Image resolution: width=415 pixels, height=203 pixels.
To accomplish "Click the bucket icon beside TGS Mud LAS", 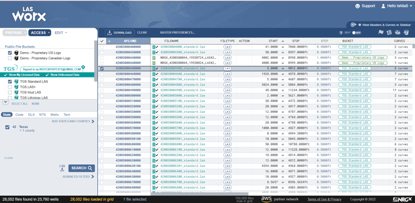I will [x=16, y=92].
